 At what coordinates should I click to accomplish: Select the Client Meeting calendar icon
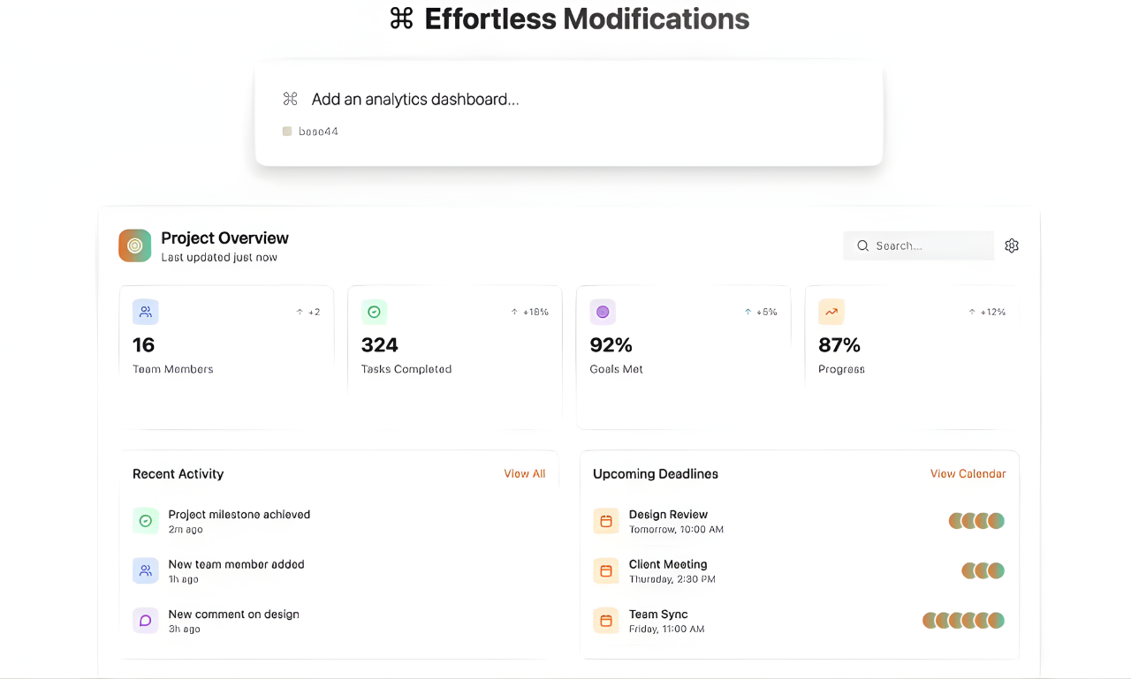coord(606,570)
